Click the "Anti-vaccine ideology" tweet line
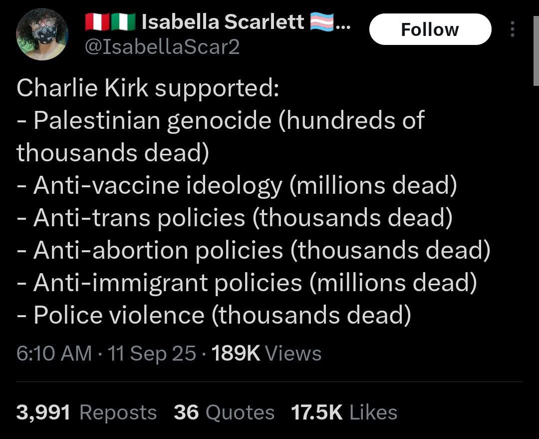Screen dimensions: 539x439 click(237, 186)
